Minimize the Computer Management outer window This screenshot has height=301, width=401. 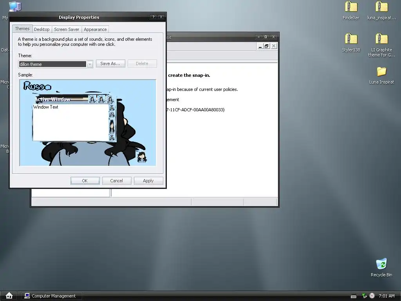click(x=258, y=37)
